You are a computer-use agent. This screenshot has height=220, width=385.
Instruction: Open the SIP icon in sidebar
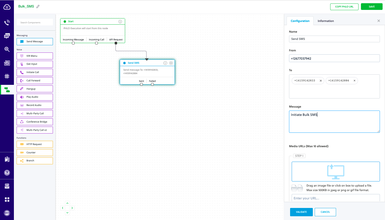tap(7, 63)
